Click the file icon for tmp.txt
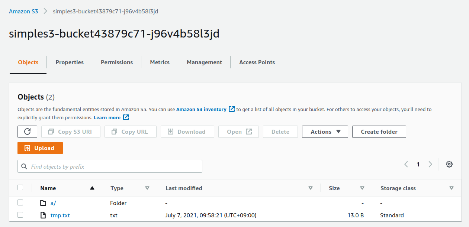Viewport: 469px width, 227px height. (x=44, y=215)
